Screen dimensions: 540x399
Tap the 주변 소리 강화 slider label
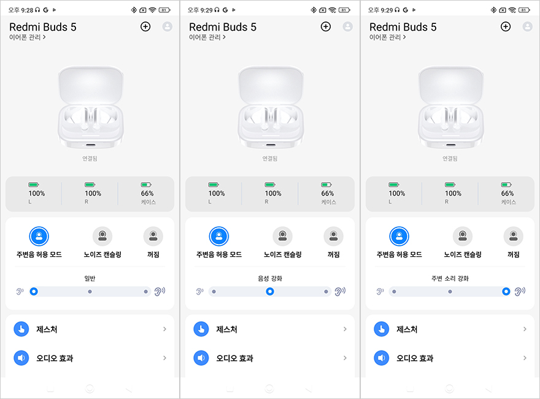pyautogui.click(x=450, y=278)
